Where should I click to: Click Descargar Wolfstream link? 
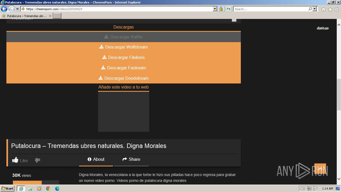[x=124, y=47]
